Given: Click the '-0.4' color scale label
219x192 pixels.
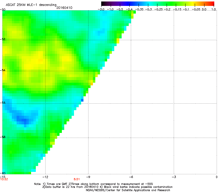Looking at the screenshot, I should click(x=129, y=9).
